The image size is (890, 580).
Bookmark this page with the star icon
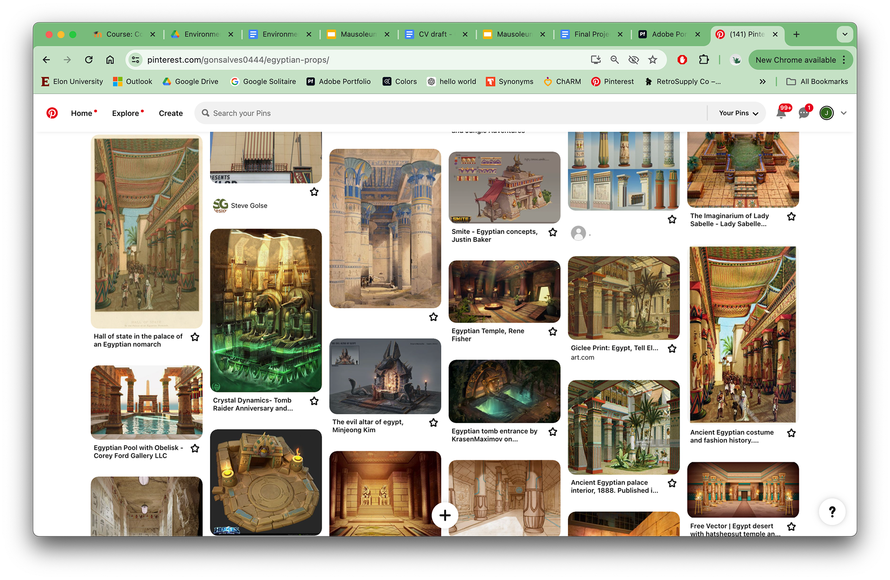[653, 60]
